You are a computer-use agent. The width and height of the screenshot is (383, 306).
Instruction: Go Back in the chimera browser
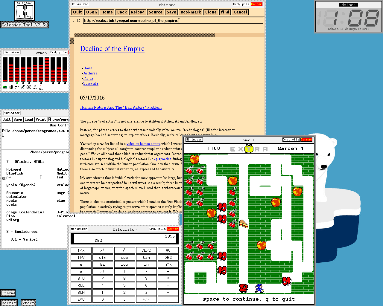pos(122,12)
